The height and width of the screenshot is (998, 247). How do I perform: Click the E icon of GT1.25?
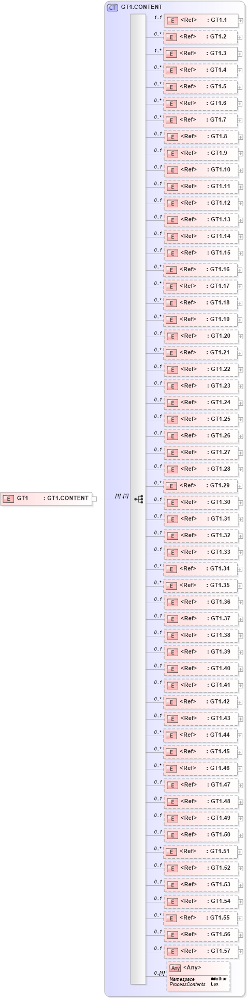[x=172, y=419]
